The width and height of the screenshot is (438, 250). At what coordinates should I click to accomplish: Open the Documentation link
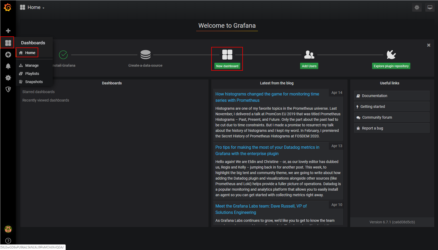392,96
